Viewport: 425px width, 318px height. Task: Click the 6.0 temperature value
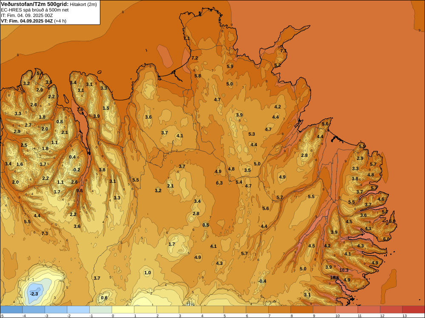(386, 239)
